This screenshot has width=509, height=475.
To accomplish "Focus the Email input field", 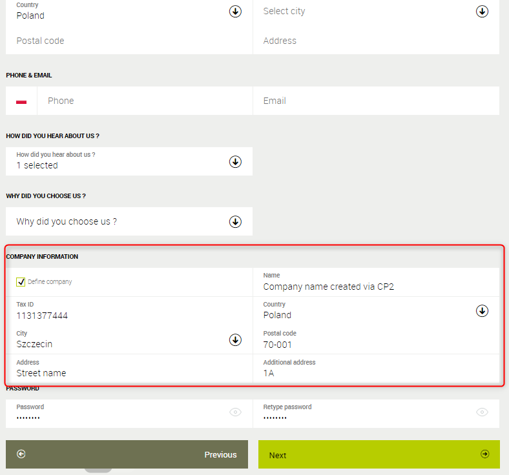I will 376,101.
